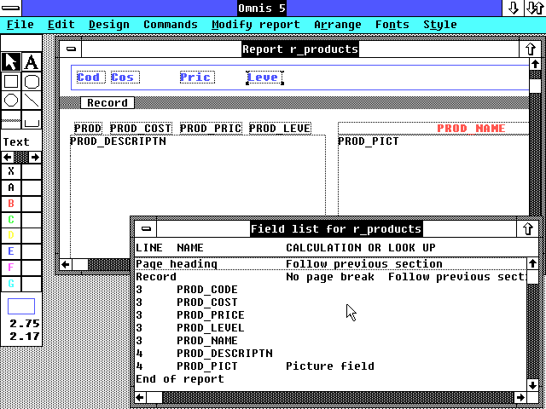
Task: Open the Commands menu
Action: pos(171,25)
